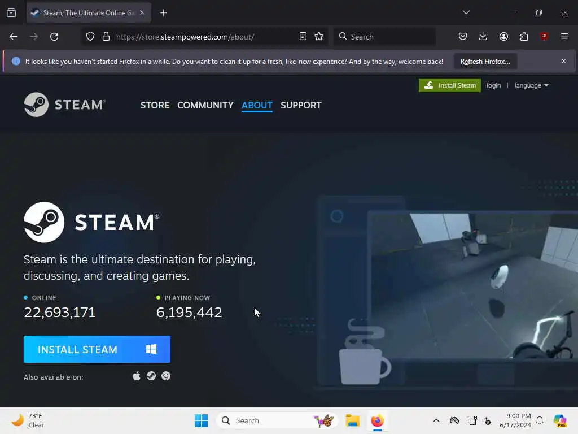Open the downloads panel icon

pos(483,36)
